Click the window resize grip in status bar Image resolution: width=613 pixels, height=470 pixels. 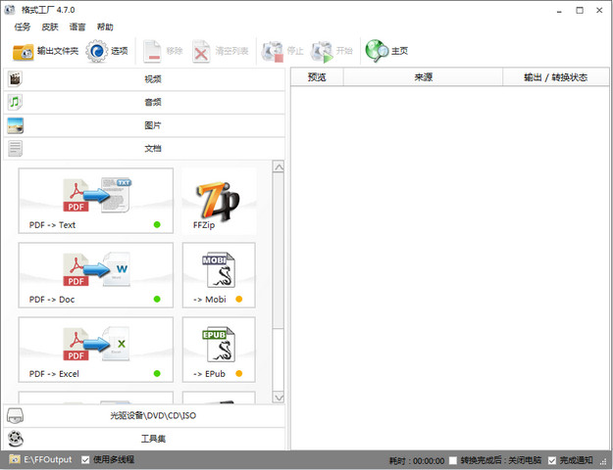point(603,461)
